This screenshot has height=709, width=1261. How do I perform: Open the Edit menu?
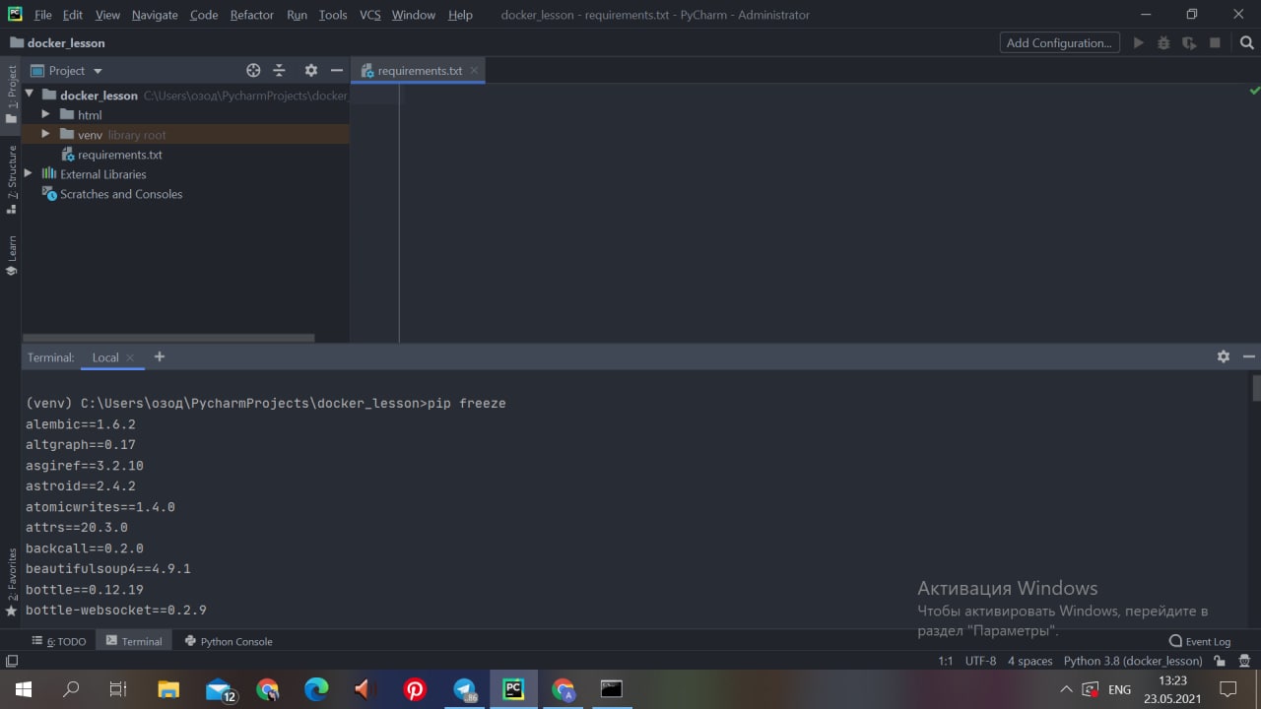tap(73, 15)
